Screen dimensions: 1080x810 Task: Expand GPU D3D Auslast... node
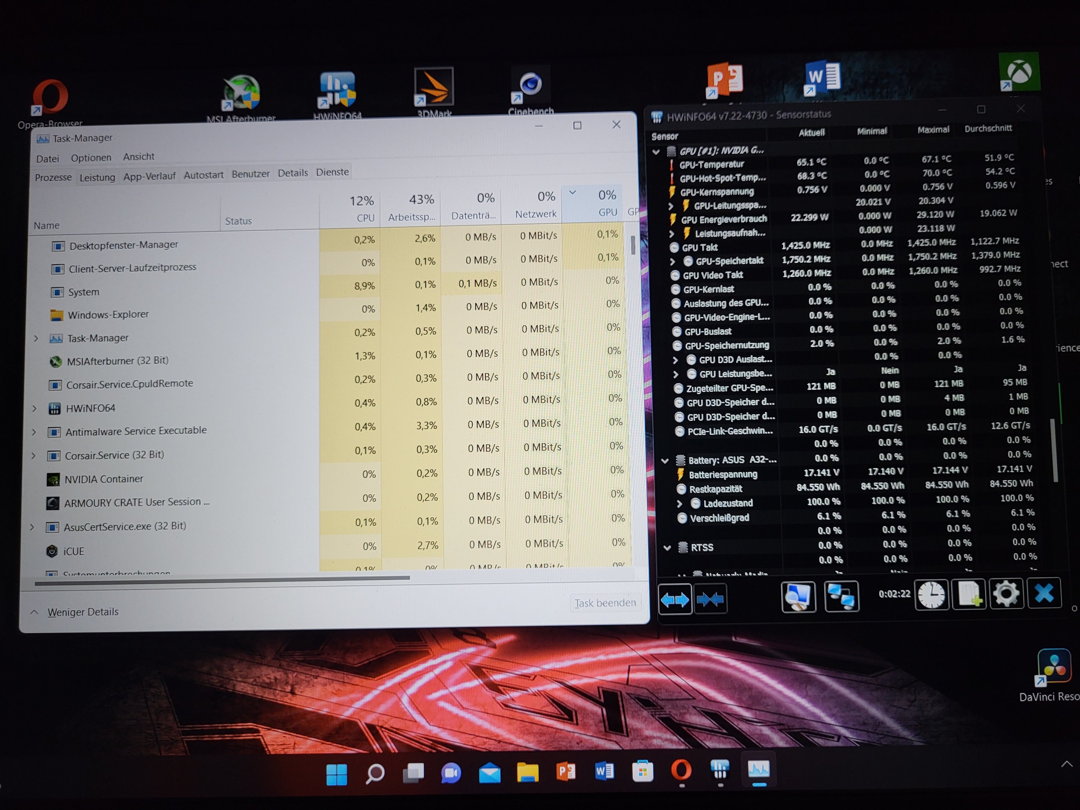[x=675, y=360]
